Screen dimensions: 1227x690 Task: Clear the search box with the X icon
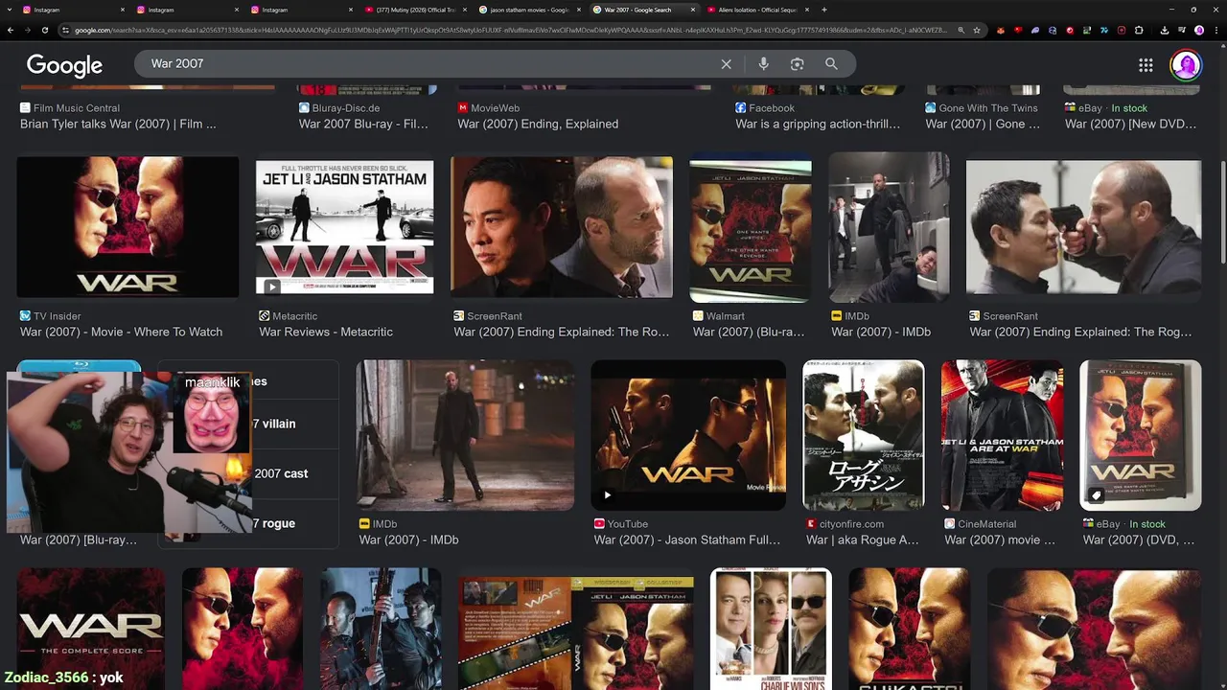pyautogui.click(x=726, y=64)
